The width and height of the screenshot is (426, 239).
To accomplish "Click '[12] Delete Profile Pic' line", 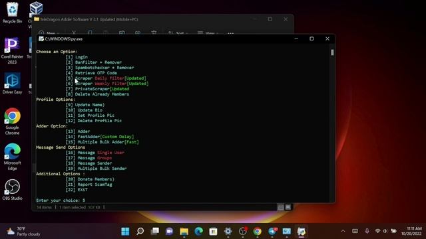I will 93,121.
